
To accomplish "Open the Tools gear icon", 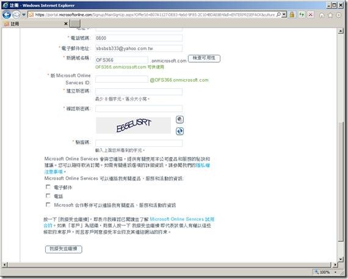I will pyautogui.click(x=339, y=15).
